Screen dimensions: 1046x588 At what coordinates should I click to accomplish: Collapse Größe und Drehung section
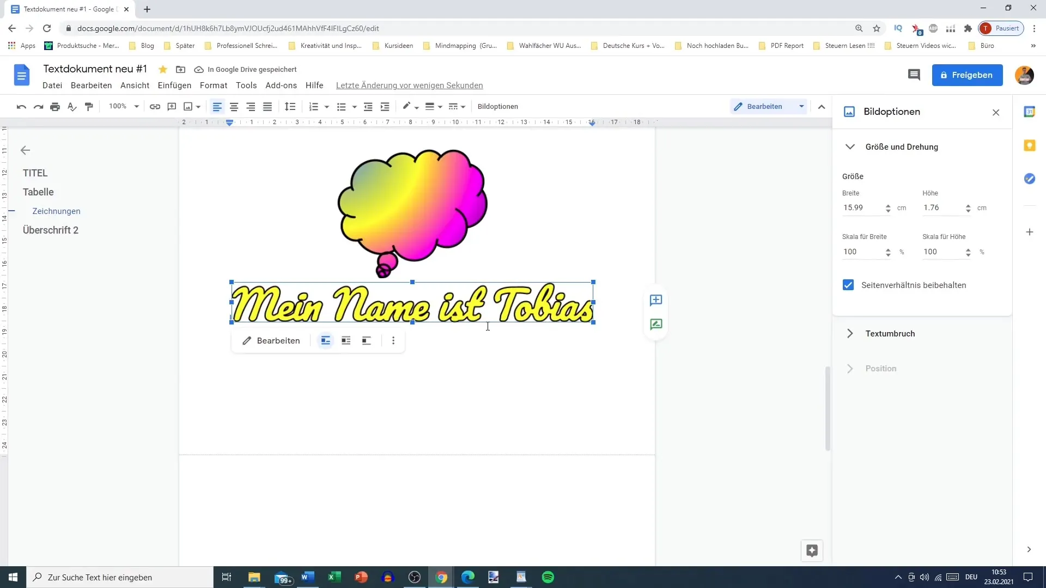coord(850,147)
